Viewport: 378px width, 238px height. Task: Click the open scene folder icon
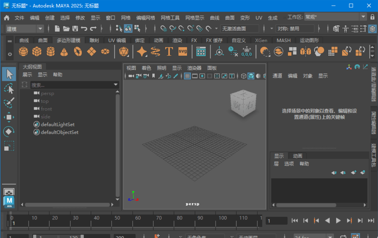[x=66, y=29]
